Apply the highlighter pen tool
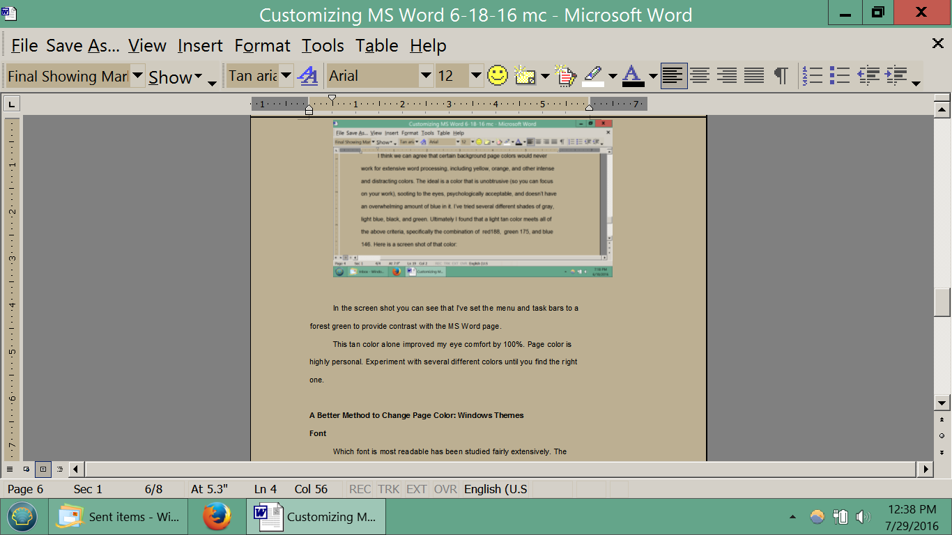The image size is (952, 535). [593, 75]
